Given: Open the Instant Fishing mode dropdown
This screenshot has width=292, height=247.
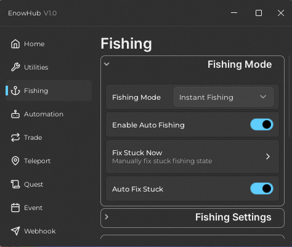Looking at the screenshot, I should point(224,97).
